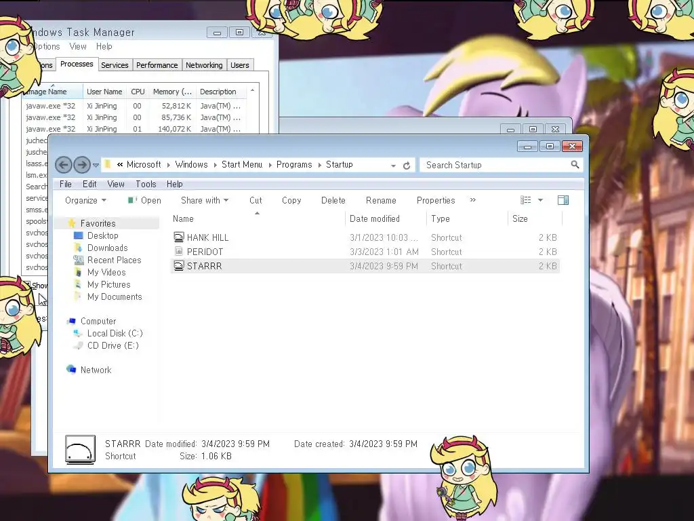
Task: Open My Pictures in Favorites
Action: coord(108,284)
